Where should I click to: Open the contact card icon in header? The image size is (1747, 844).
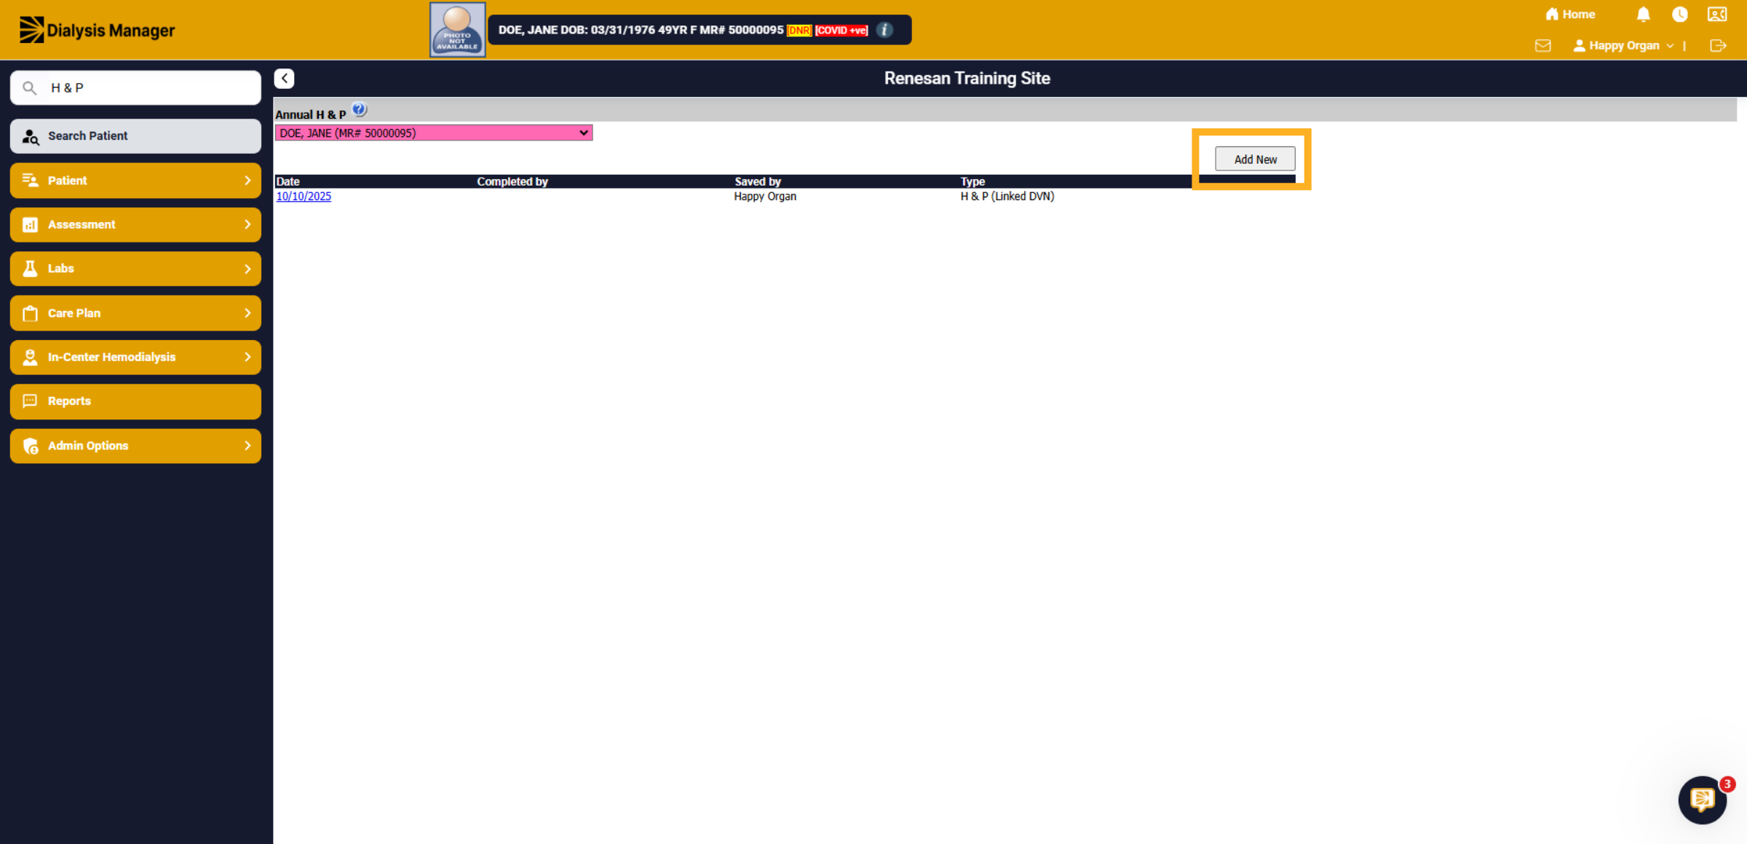click(x=1717, y=15)
